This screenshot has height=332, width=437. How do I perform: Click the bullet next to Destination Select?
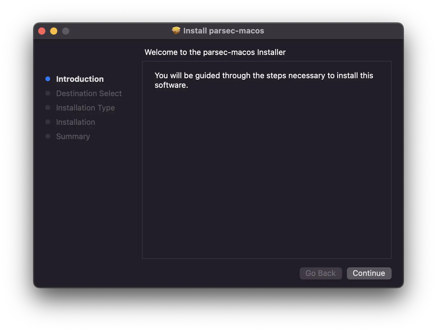(x=48, y=93)
